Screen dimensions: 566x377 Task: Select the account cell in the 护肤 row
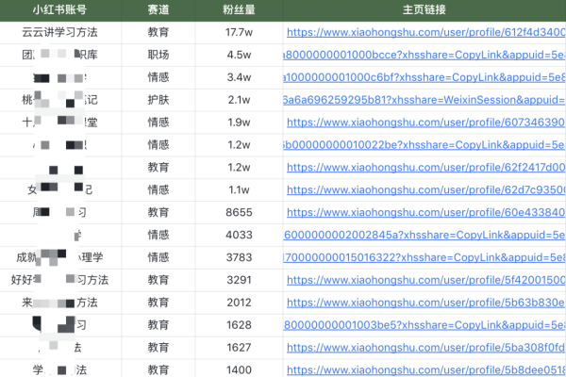click(60, 100)
